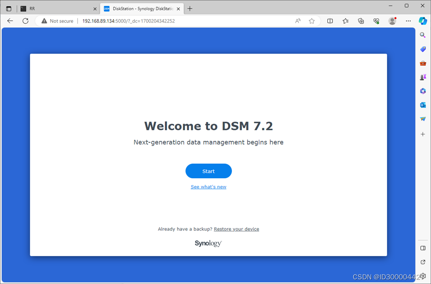Screen dimensions: 431x284
Task: Add a new sidebar app
Action: coord(423,134)
